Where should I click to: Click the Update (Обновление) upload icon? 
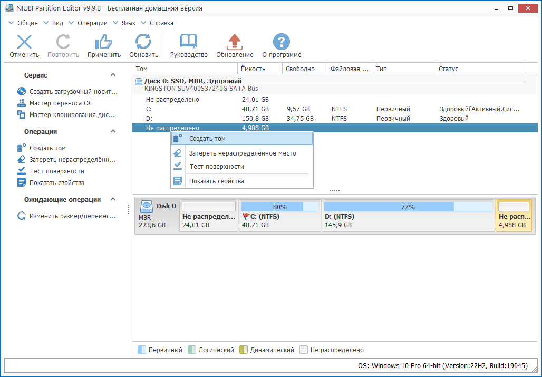[x=235, y=43]
